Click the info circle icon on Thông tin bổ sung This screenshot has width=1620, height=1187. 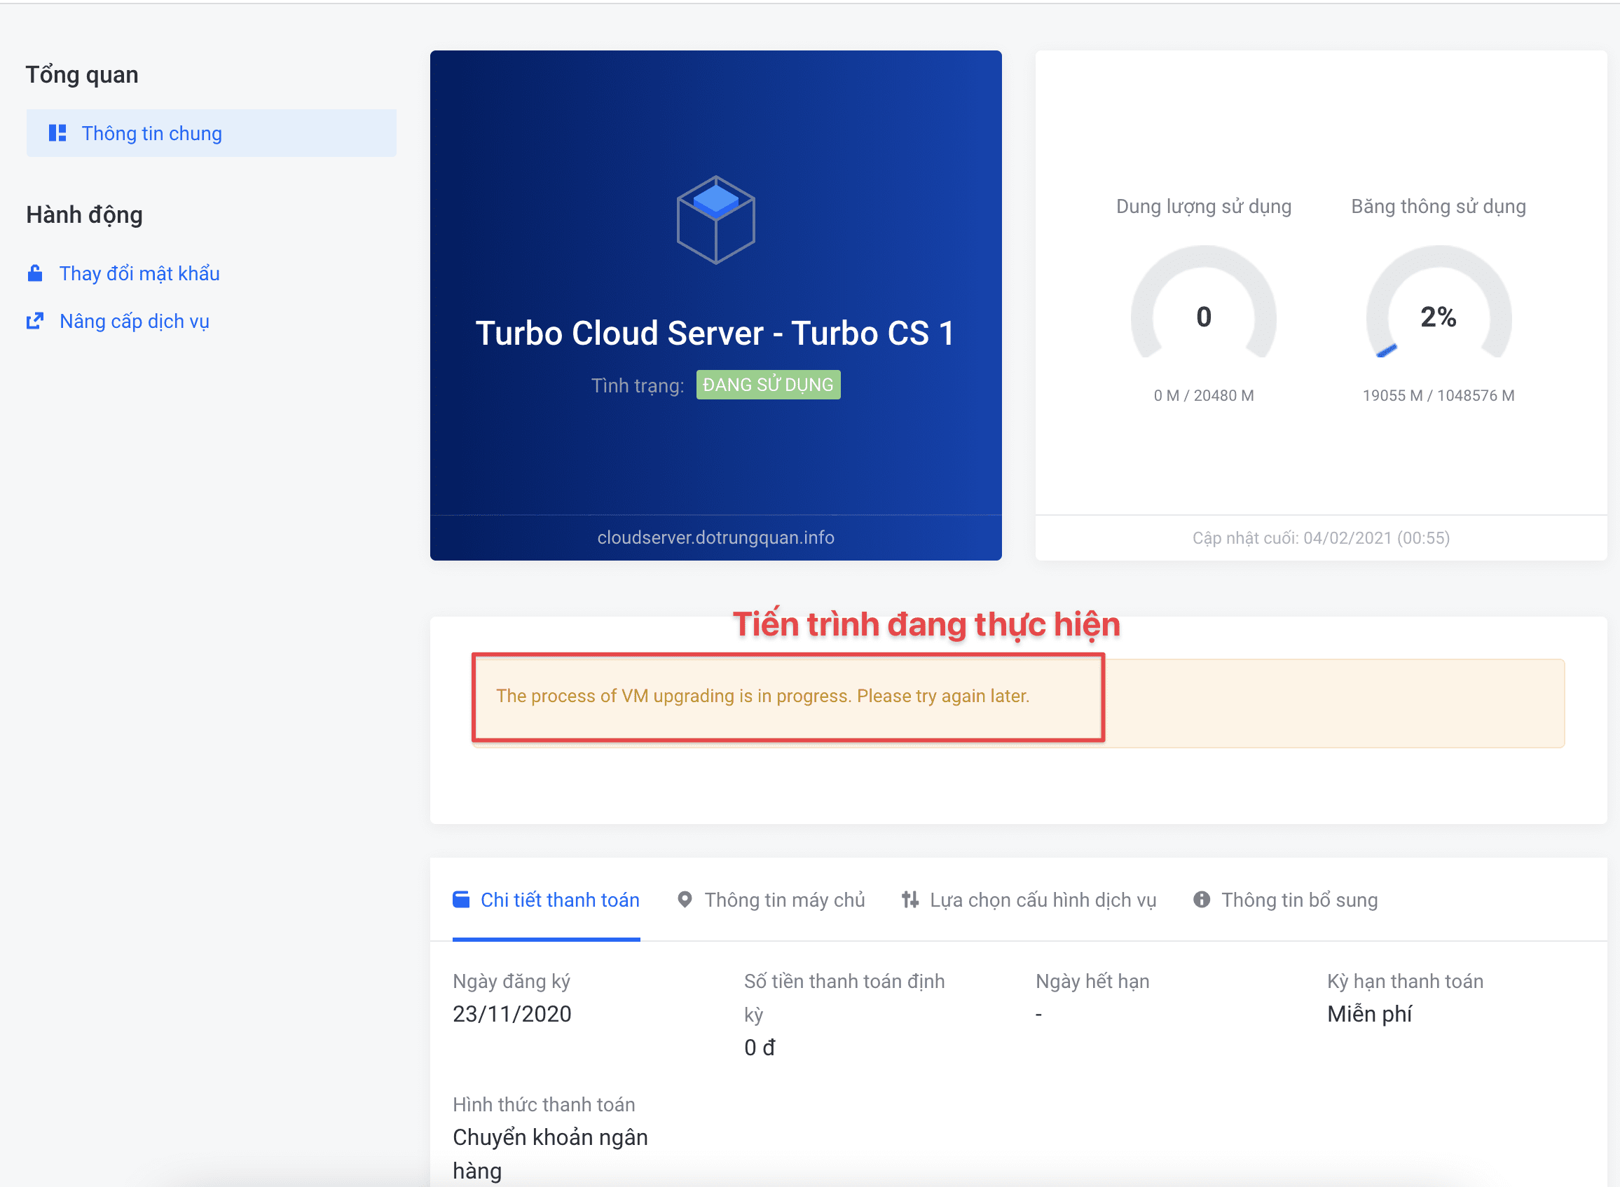pyautogui.click(x=1202, y=900)
